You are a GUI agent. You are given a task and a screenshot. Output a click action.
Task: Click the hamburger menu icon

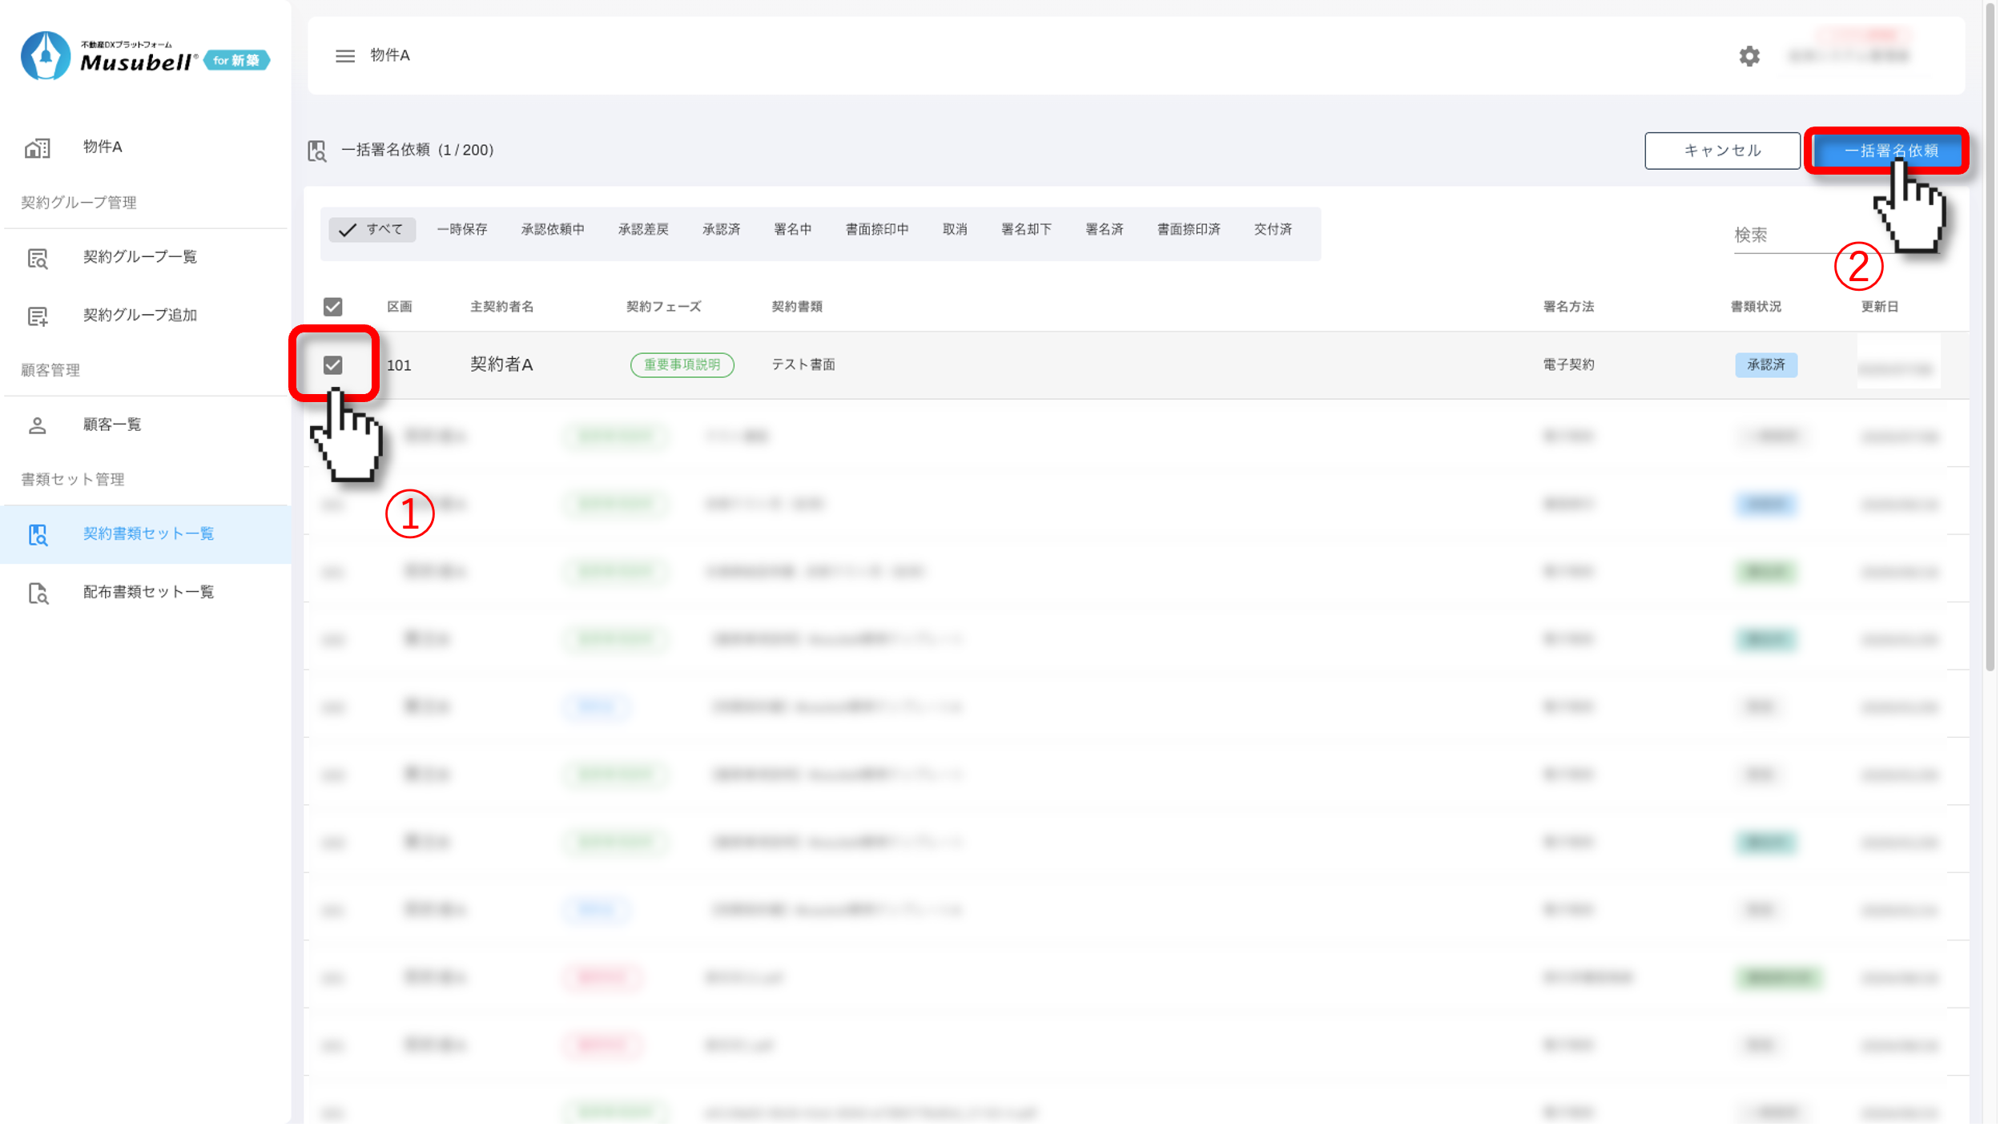point(344,56)
